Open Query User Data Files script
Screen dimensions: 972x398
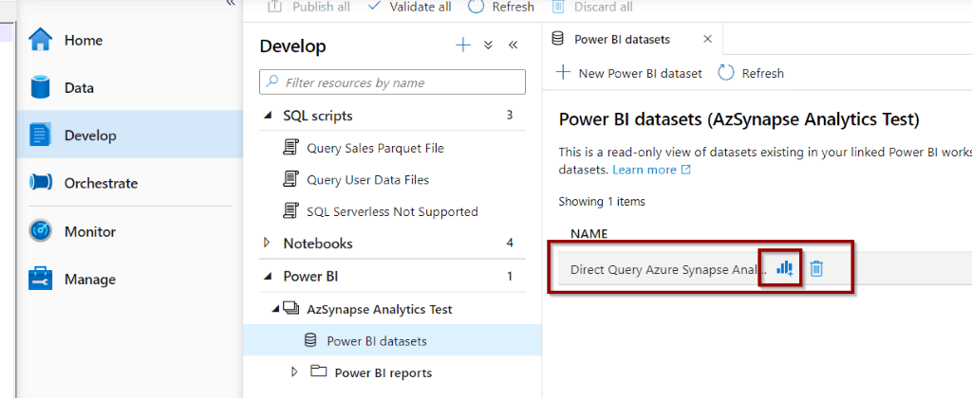pyautogui.click(x=367, y=179)
